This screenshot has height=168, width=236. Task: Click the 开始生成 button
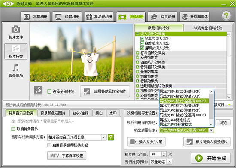[211, 158]
